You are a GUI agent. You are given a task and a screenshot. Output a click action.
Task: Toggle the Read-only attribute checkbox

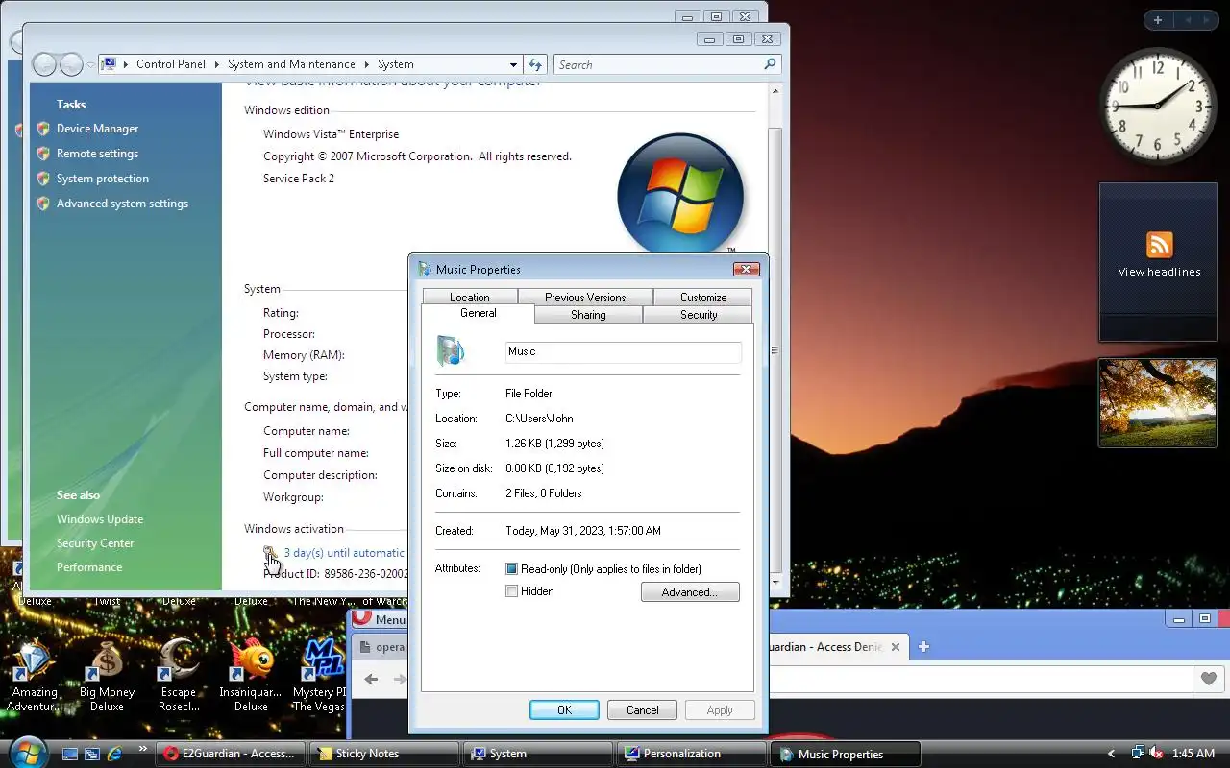point(512,569)
